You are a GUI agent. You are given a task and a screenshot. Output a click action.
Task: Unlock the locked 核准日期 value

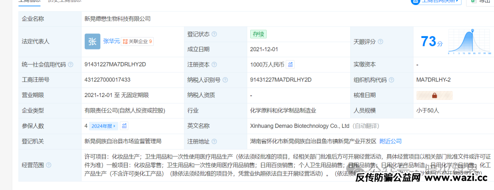click(434, 95)
